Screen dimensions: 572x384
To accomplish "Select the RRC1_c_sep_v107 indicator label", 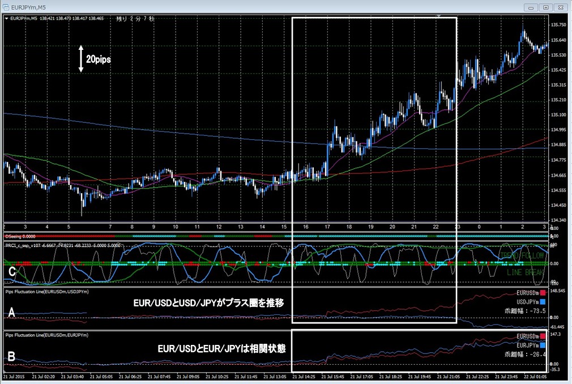I will tap(22, 245).
